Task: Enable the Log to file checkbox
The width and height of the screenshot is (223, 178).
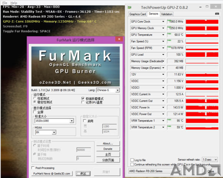Action: [132, 160]
